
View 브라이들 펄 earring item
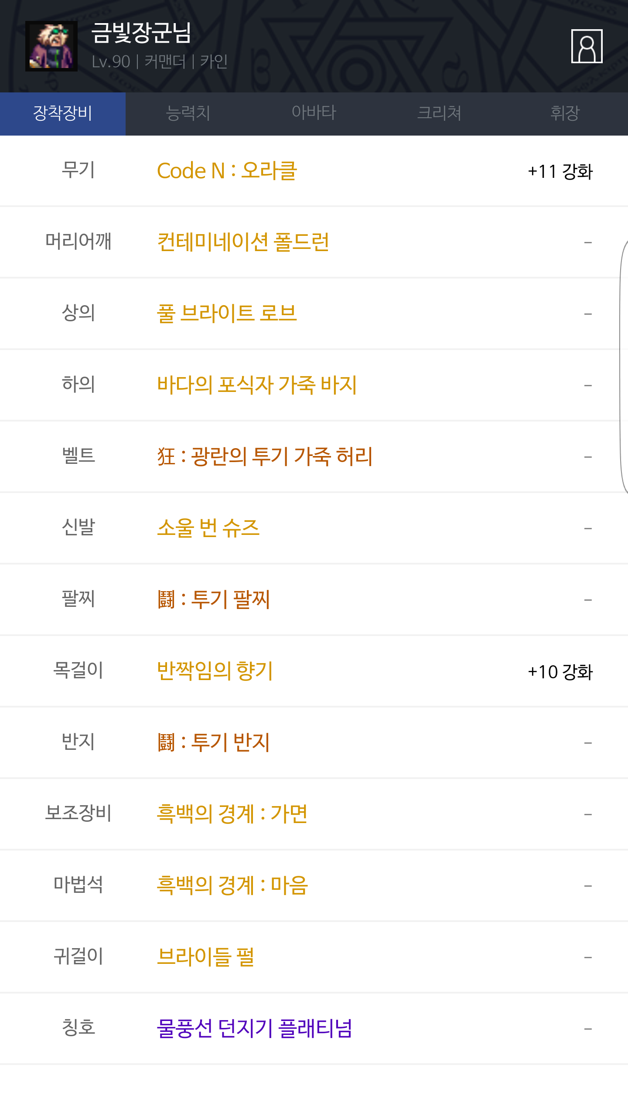pos(205,957)
